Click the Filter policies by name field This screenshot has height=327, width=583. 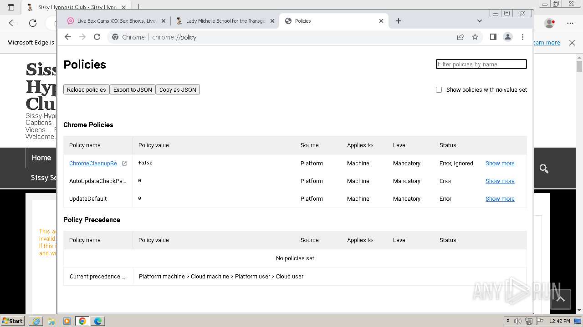[481, 64]
